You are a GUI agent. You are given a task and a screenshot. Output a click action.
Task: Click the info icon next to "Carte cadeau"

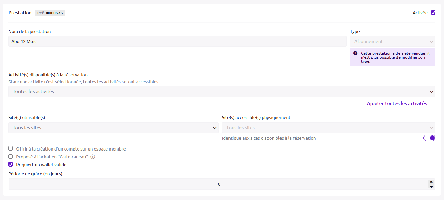coord(93,157)
